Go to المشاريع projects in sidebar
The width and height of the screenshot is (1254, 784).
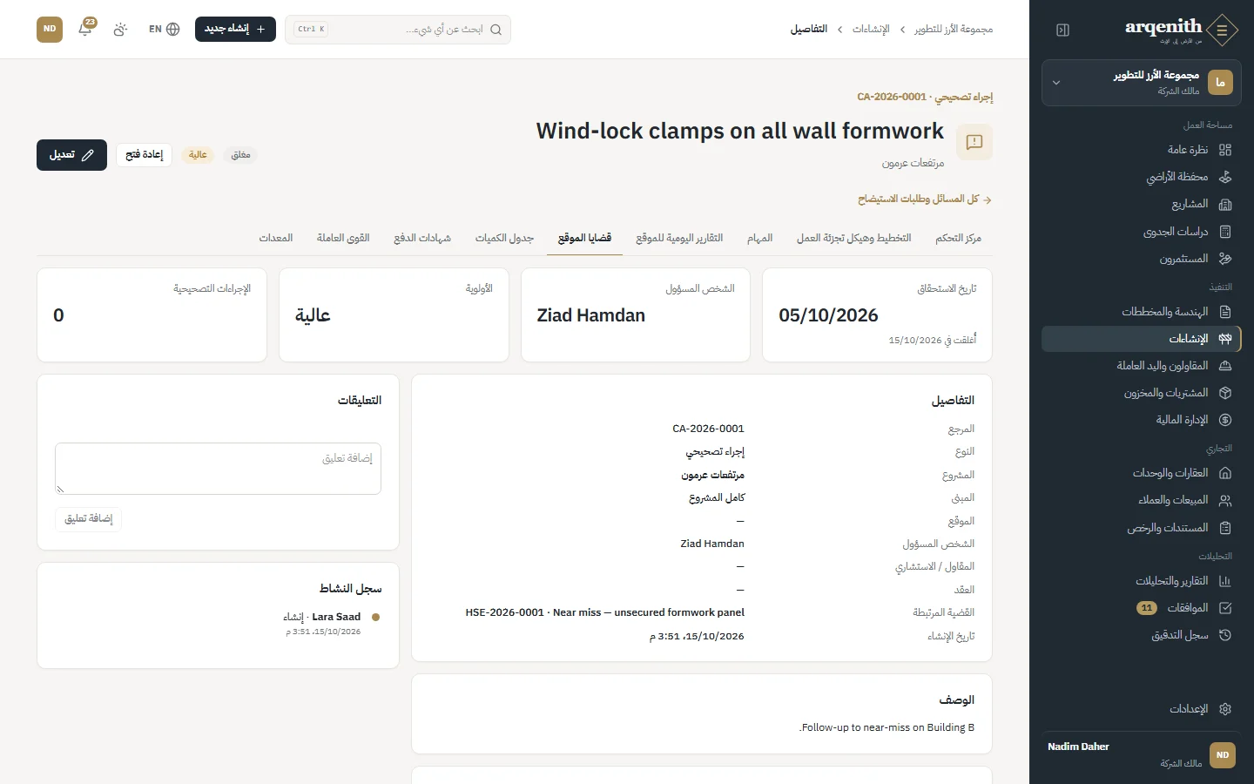[1142, 204]
